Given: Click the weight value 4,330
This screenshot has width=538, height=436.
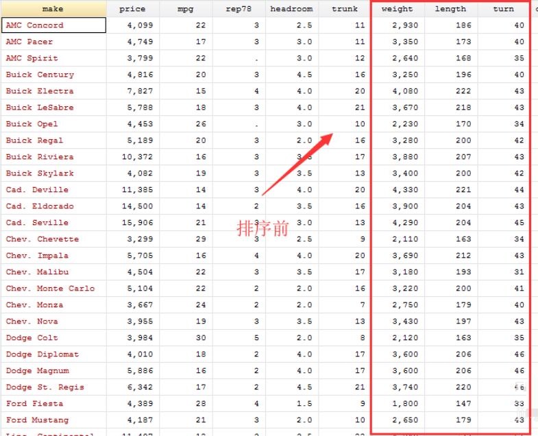Looking at the screenshot, I should click(398, 190).
